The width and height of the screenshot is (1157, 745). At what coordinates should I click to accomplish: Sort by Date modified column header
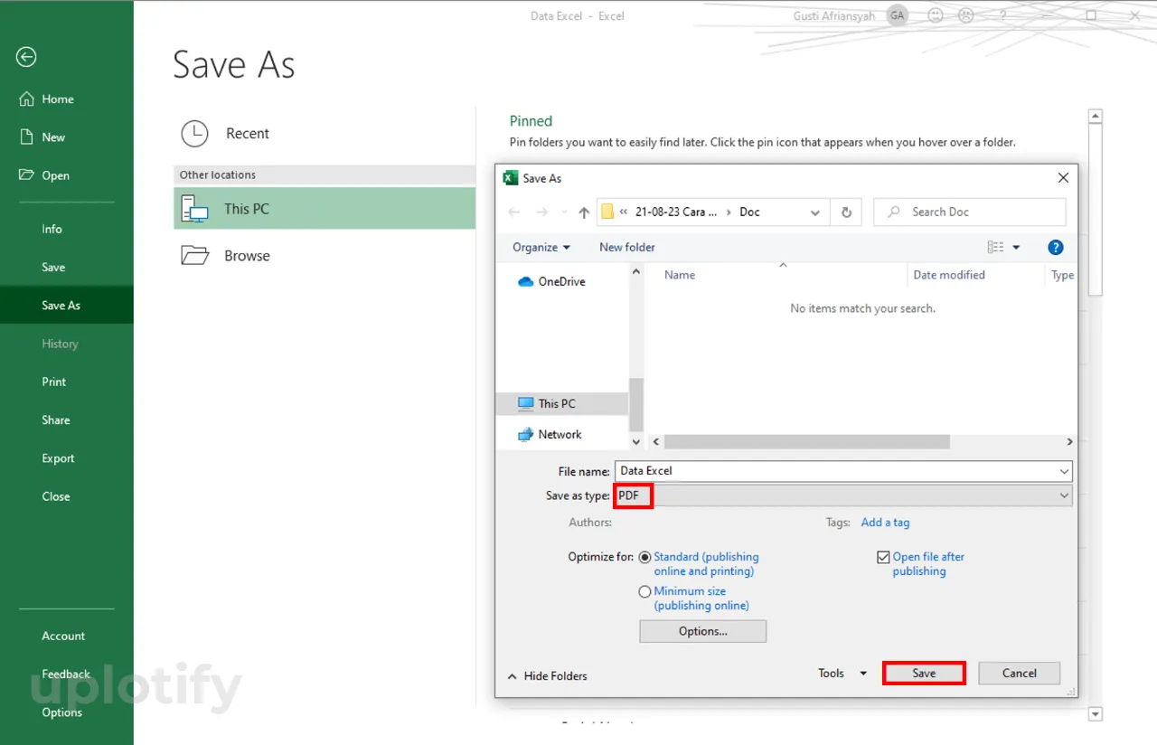949,275
